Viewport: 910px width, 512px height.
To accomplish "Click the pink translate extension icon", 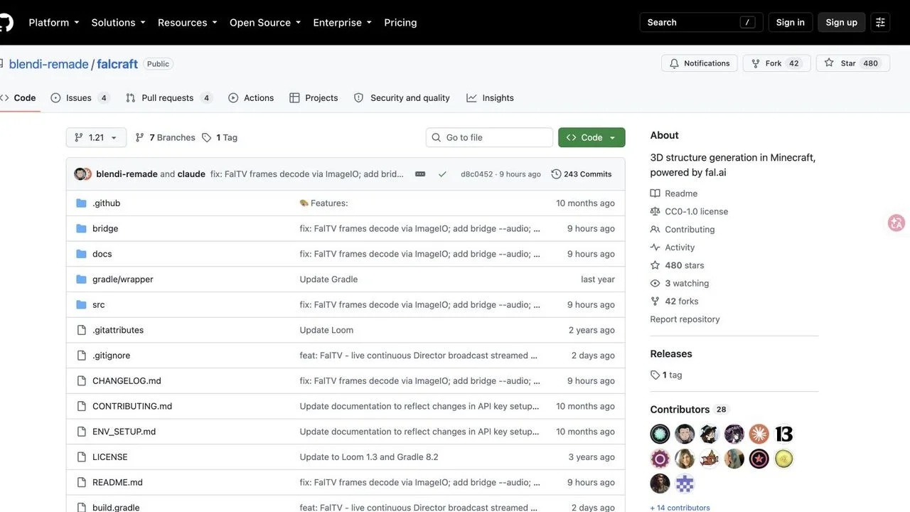I will tap(896, 223).
